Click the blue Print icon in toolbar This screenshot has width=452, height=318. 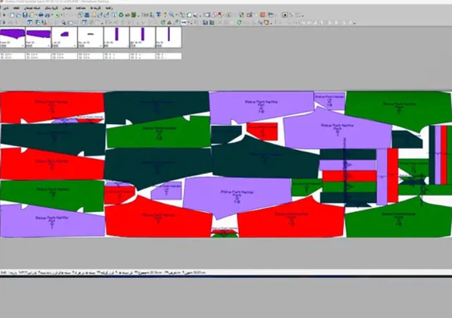coord(41,15)
